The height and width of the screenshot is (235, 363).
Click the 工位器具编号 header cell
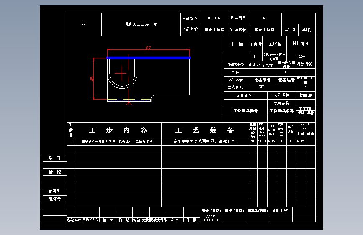245,111
